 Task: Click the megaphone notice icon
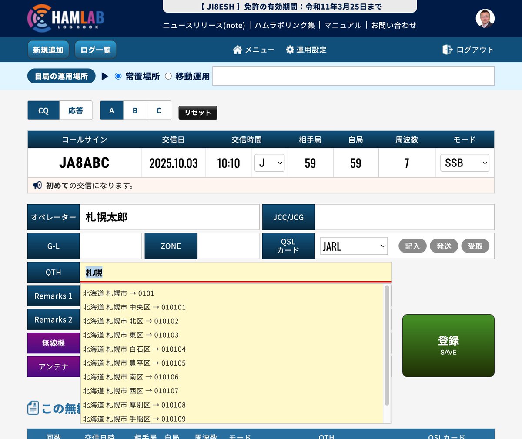pyautogui.click(x=37, y=185)
